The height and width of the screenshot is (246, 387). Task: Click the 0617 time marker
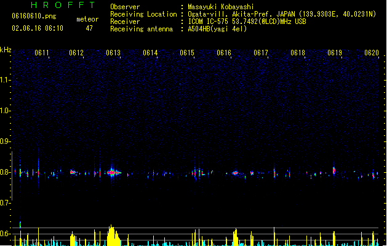[261, 53]
